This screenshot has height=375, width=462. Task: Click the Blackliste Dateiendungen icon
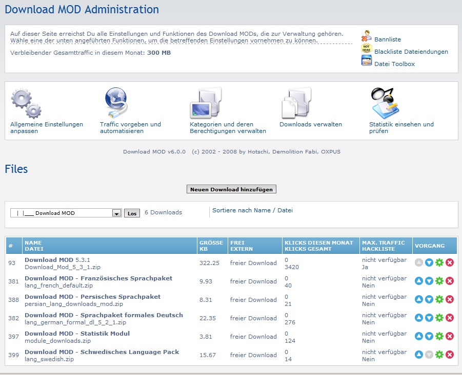point(366,50)
